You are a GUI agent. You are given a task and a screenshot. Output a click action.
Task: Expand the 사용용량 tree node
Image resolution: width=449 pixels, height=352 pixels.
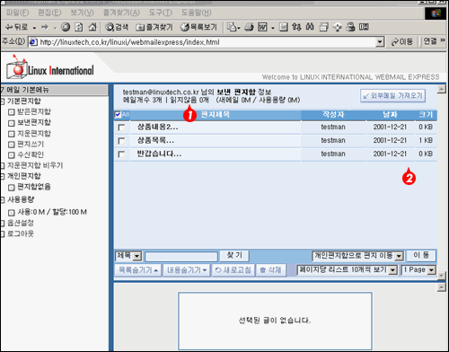(x=2, y=199)
